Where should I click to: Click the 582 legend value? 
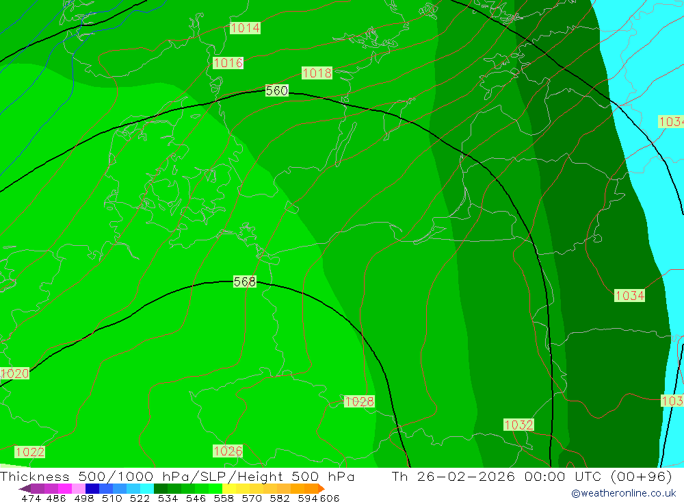pos(280,499)
